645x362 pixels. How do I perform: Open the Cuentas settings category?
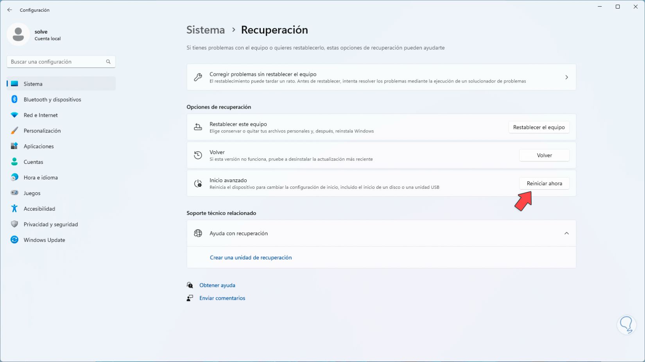click(61, 162)
